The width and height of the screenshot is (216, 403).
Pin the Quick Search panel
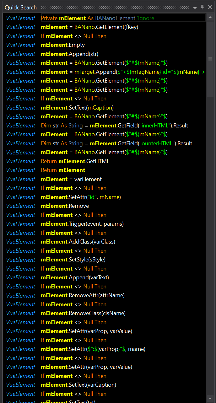[x=202, y=7]
